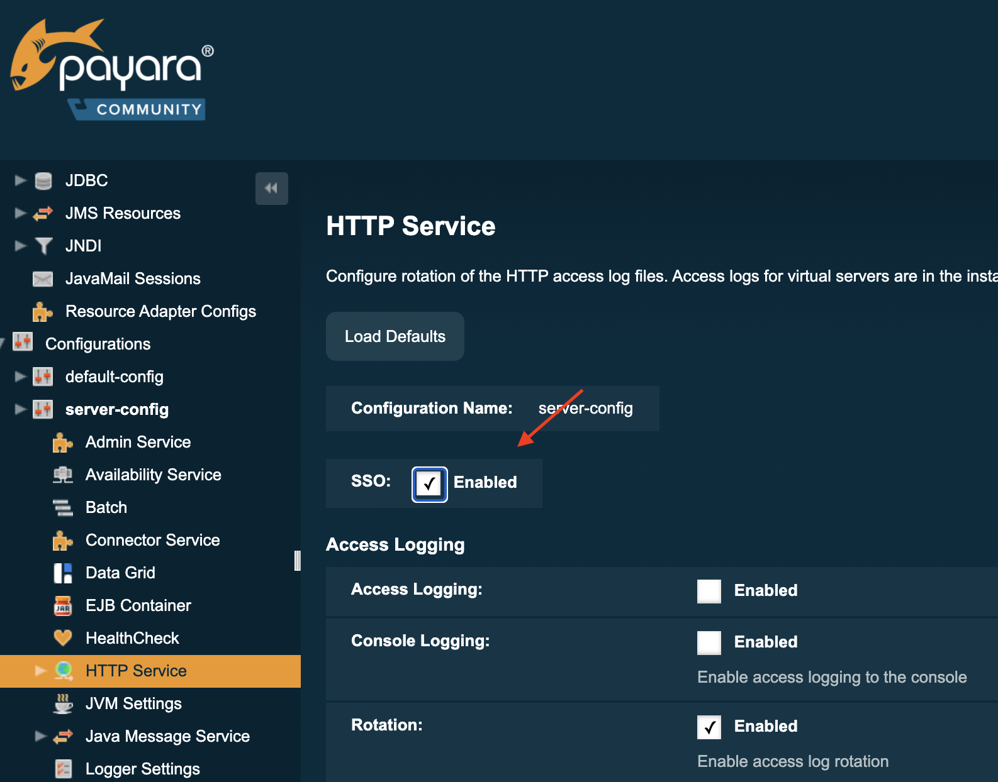The width and height of the screenshot is (998, 782).
Task: Enable the Access Logging checkbox
Action: [x=709, y=591]
